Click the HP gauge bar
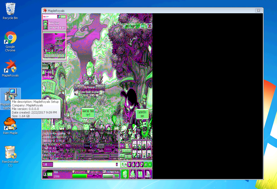This screenshot has width=277, height=189. [79, 176]
